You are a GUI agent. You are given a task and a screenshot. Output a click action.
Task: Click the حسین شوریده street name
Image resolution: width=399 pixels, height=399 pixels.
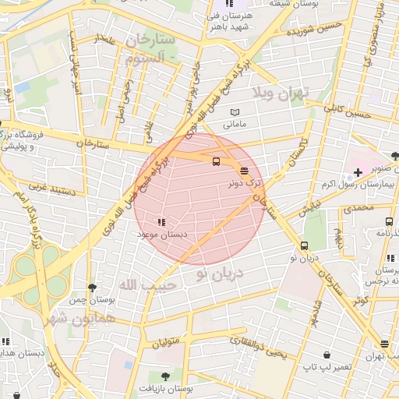[314, 28]
